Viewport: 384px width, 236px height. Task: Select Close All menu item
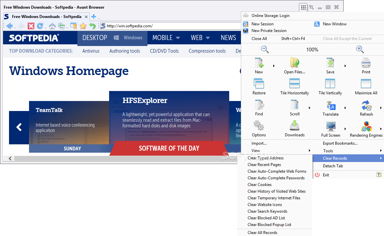[x=259, y=39]
